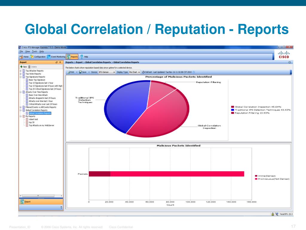This screenshot has width=306, height=230.
Task: Collapse the Global Correlation Reports folder node
Action: click(x=21, y=110)
